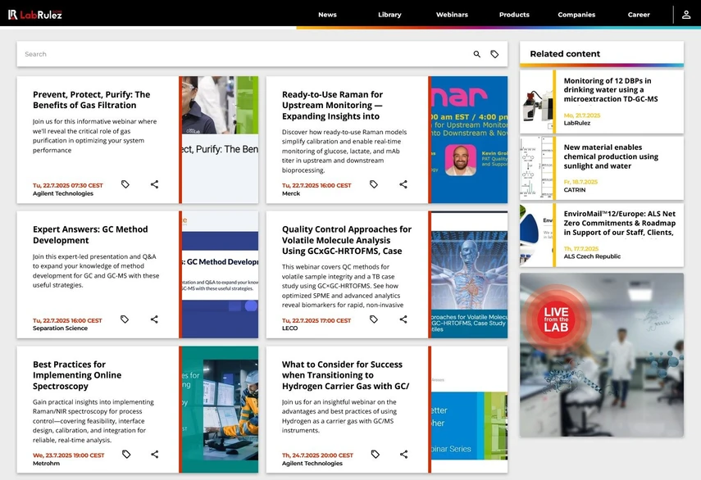Click the control room operator thumbnail
This screenshot has height=480, width=701.
click(x=220, y=410)
